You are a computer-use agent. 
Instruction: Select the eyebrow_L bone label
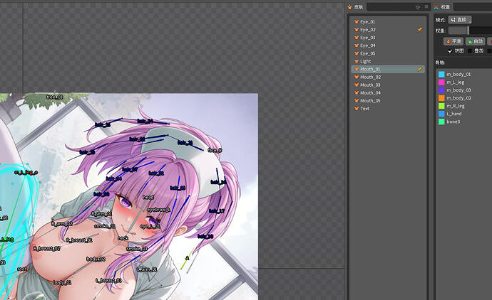(158, 210)
